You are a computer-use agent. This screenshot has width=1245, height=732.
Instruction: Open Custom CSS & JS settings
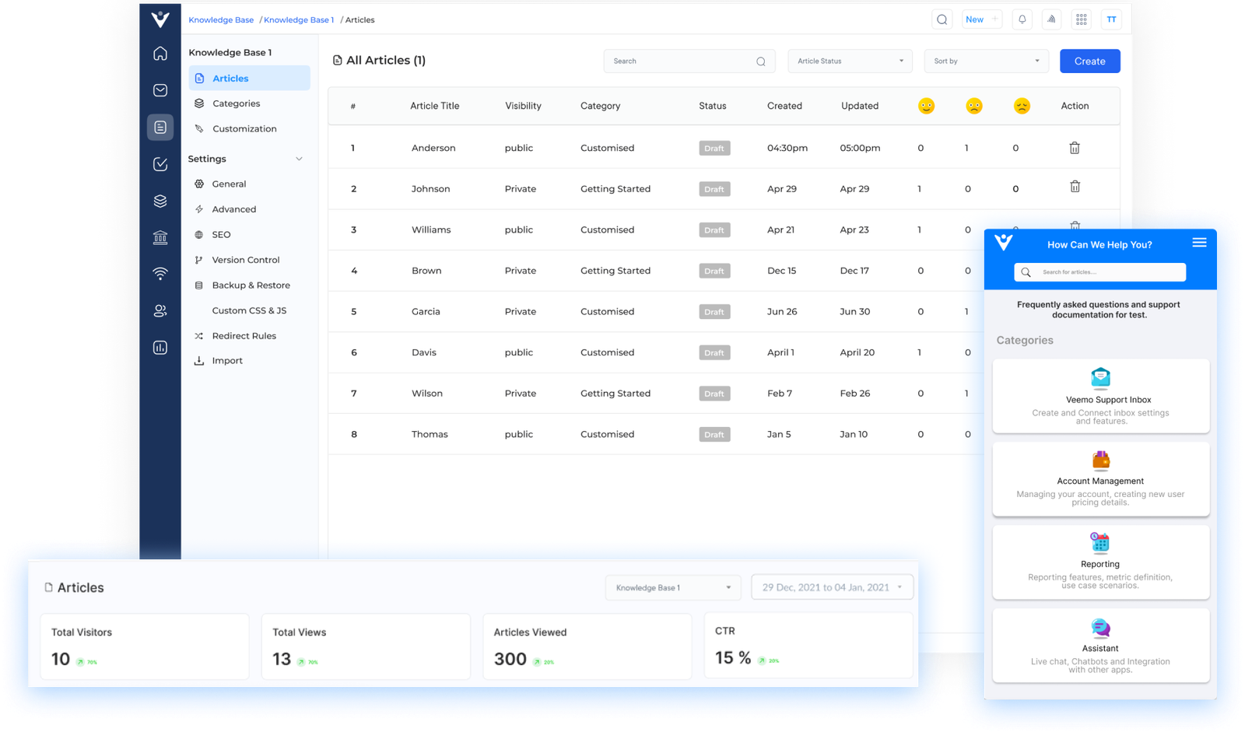point(249,310)
